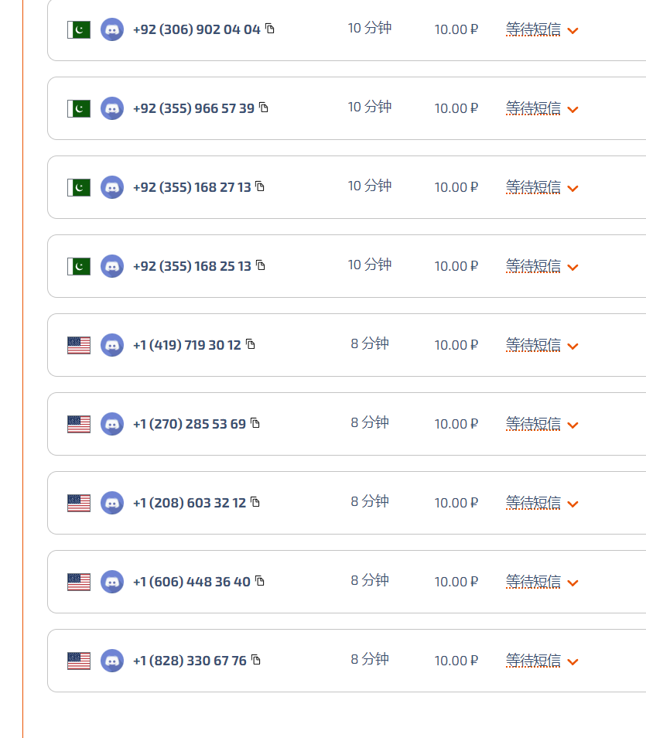Select phone number +1 (606) 448 36 40 text
The image size is (646, 738).
[192, 583]
